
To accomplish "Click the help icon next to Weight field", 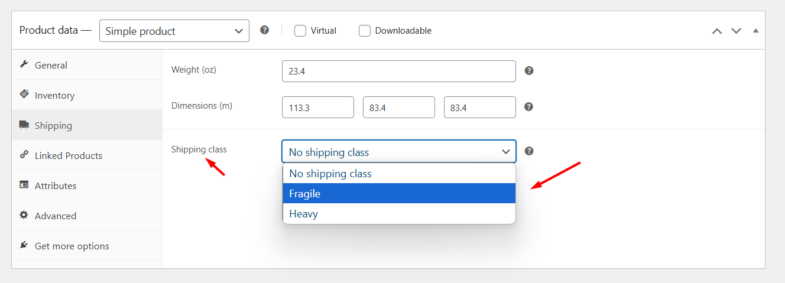I will [529, 70].
